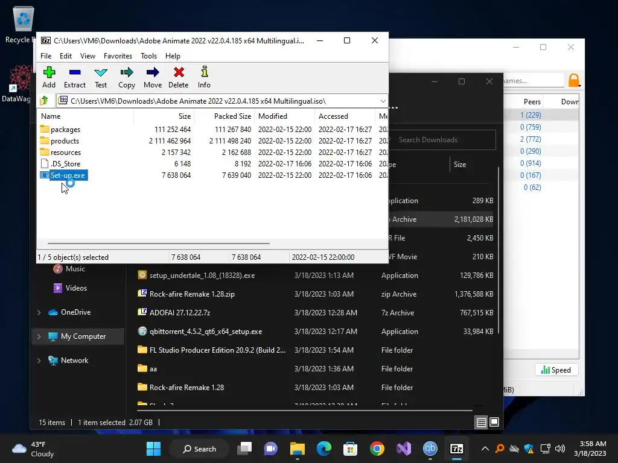Click the Peers column in qBittorrent
This screenshot has height=463, width=618.
point(532,102)
